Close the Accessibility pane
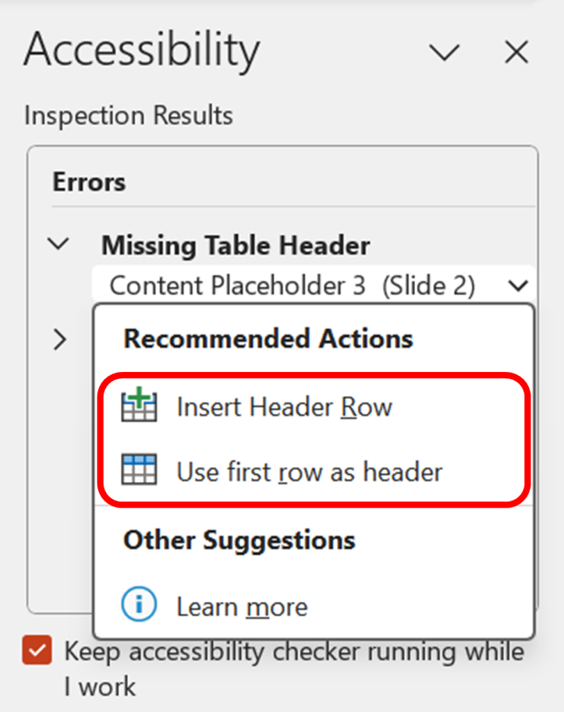Screen dimensions: 564x712 pos(516,52)
